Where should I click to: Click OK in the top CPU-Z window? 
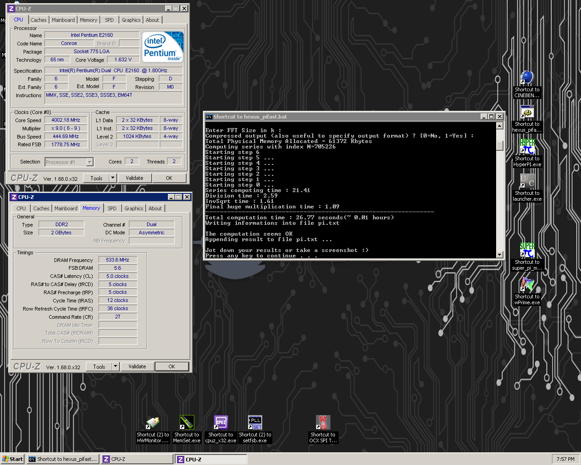tap(169, 178)
